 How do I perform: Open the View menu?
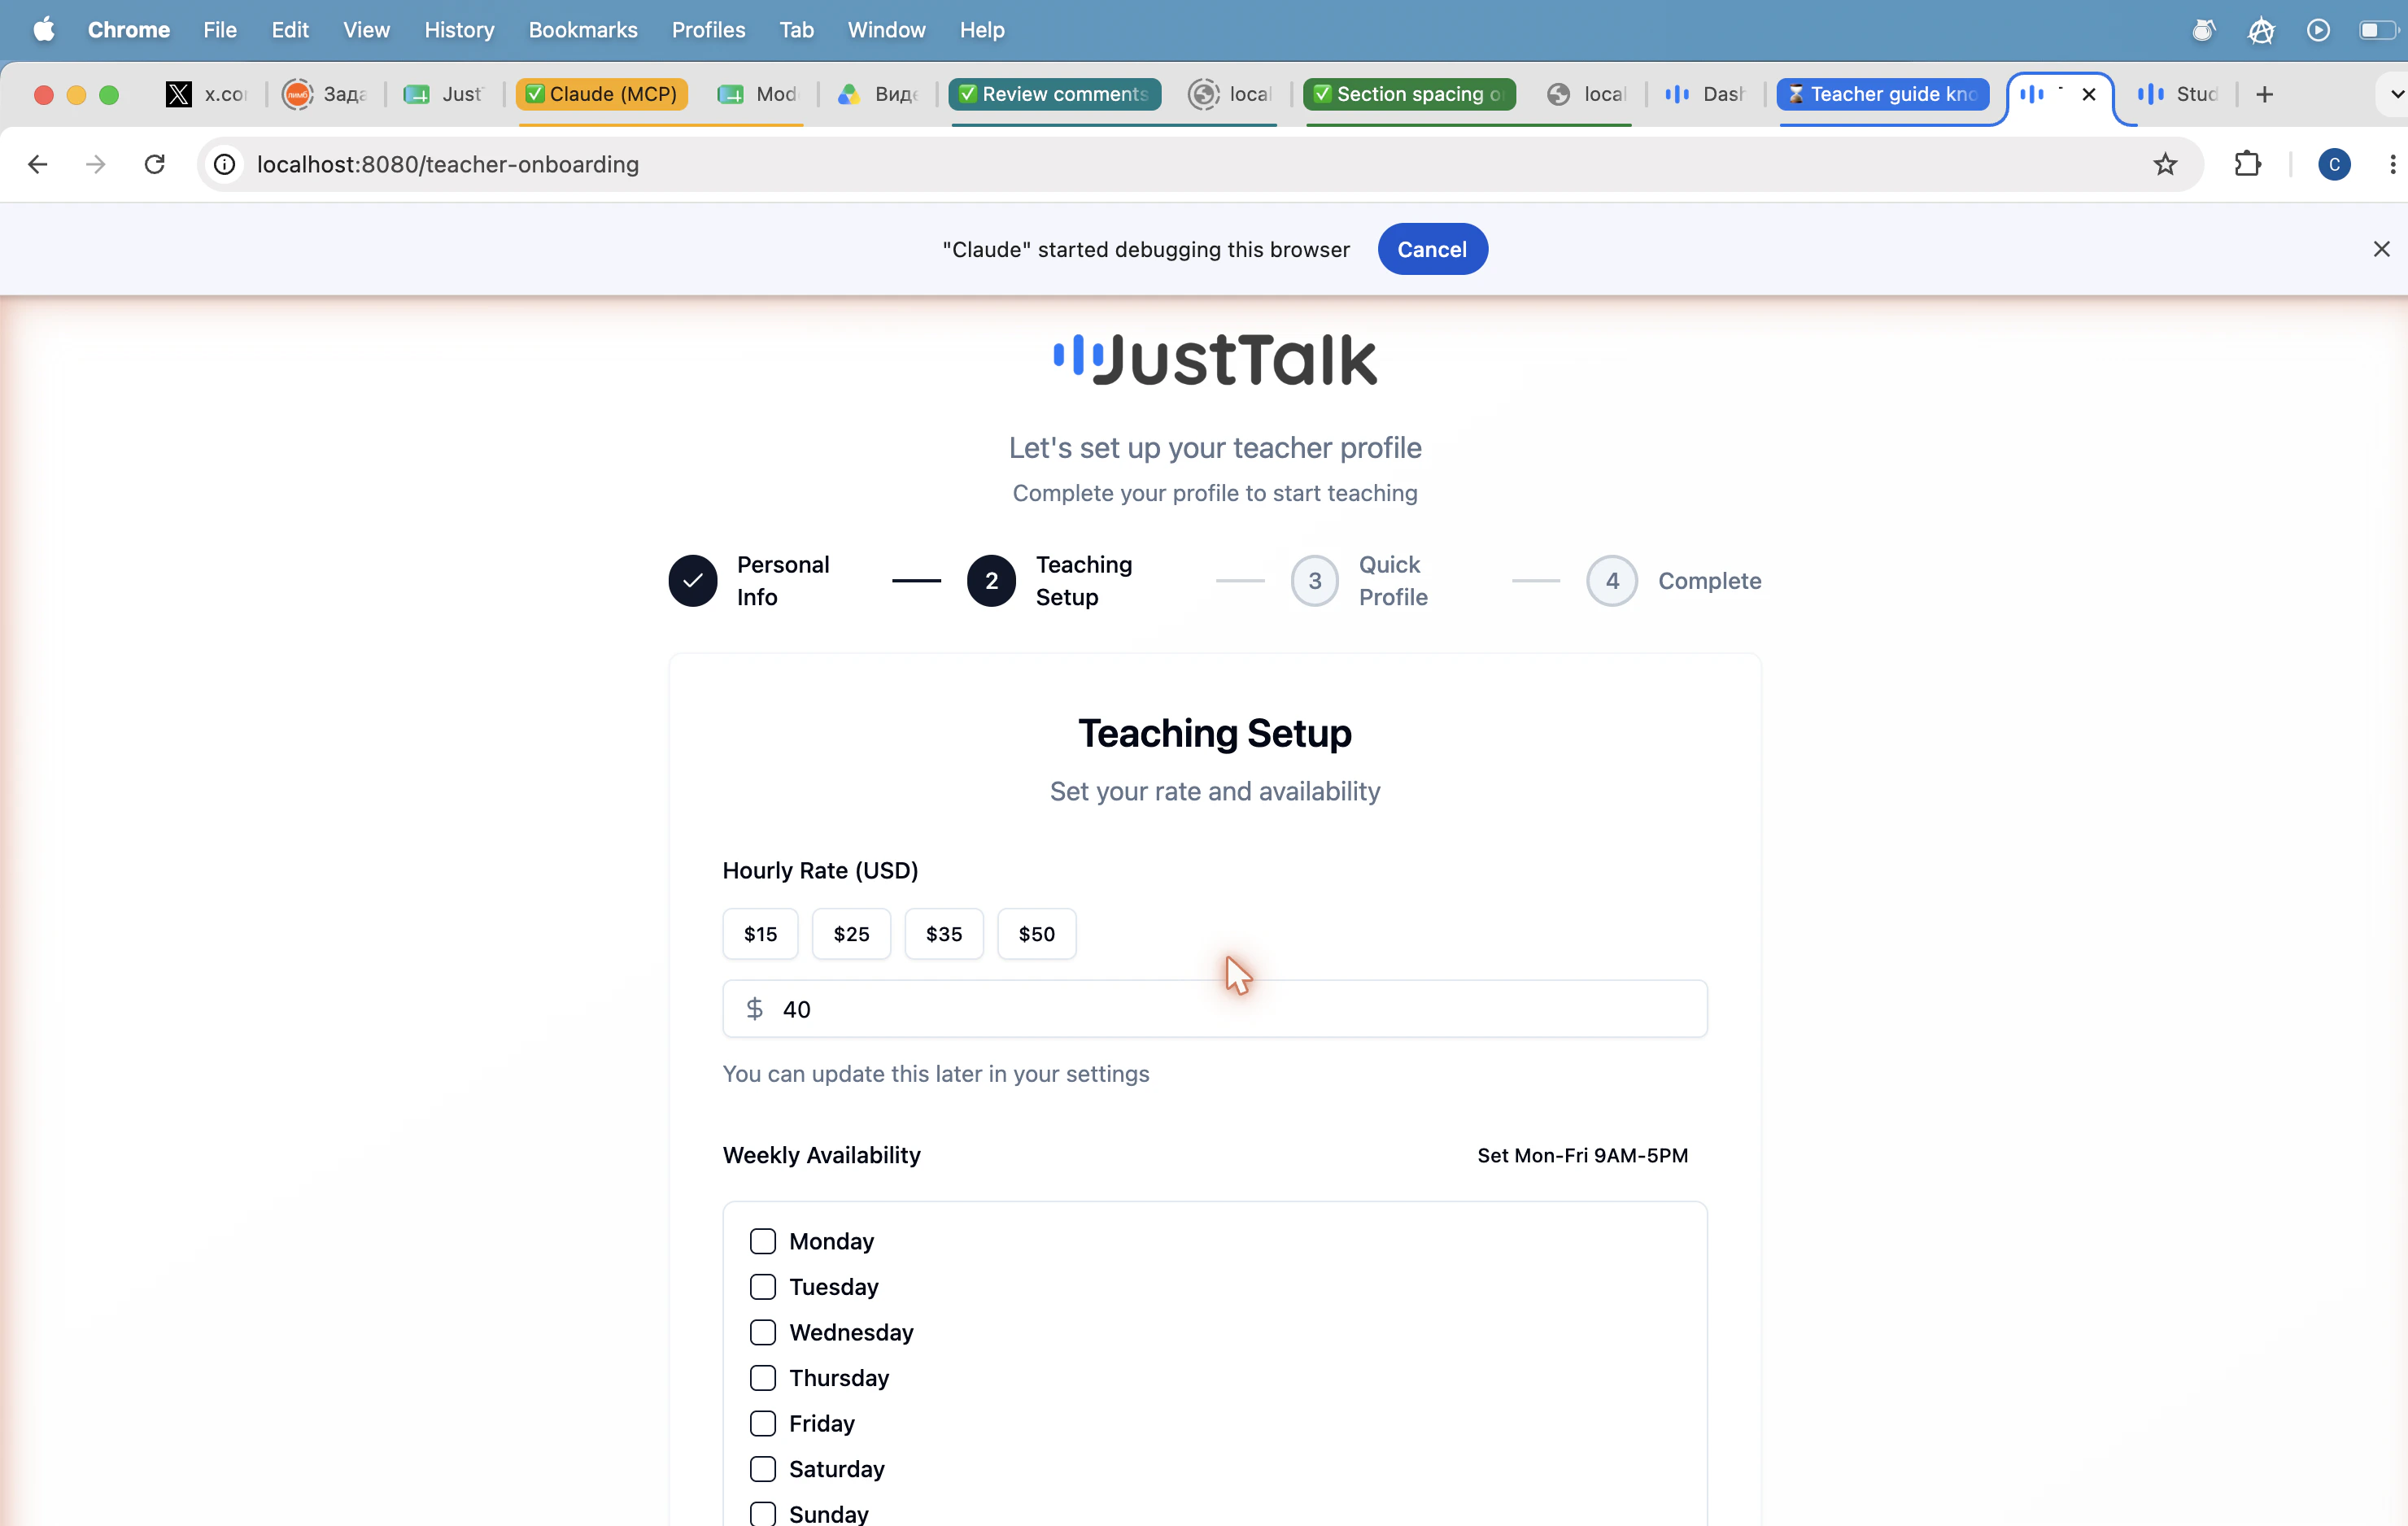(x=366, y=30)
